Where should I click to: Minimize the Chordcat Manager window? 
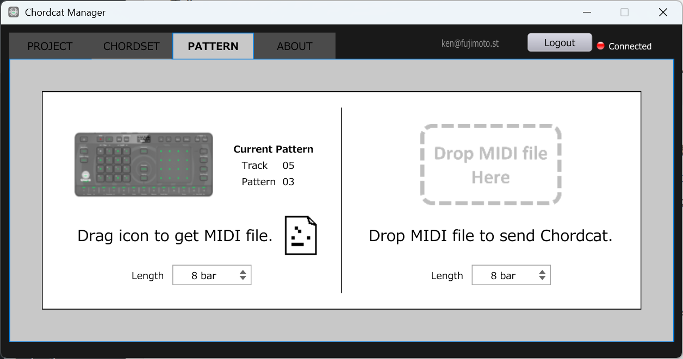point(587,12)
